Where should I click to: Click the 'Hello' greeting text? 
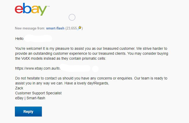19,39
